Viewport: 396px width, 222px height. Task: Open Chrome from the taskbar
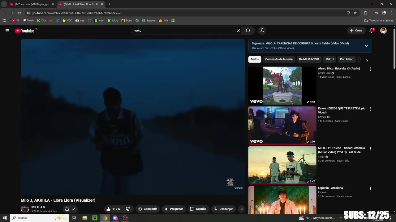point(105,218)
